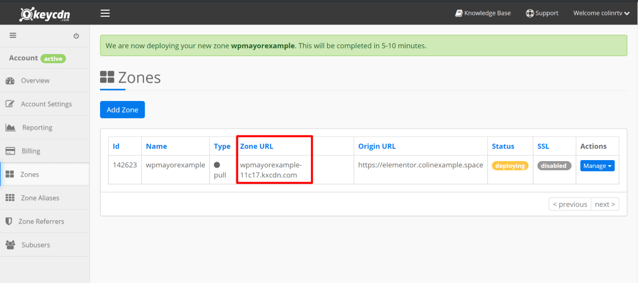Sort table by Id column header
The height and width of the screenshot is (283, 638).
point(116,146)
